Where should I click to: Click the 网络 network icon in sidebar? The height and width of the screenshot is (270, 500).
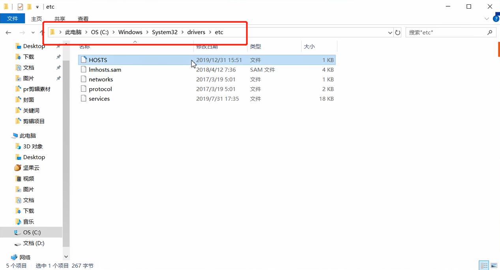(x=14, y=257)
